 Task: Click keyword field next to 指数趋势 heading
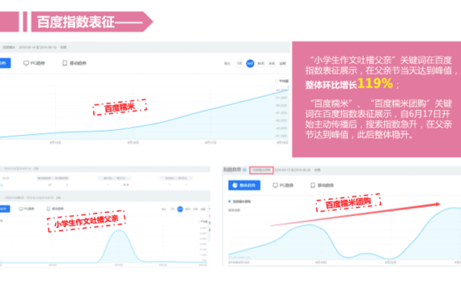pyautogui.click(x=261, y=170)
